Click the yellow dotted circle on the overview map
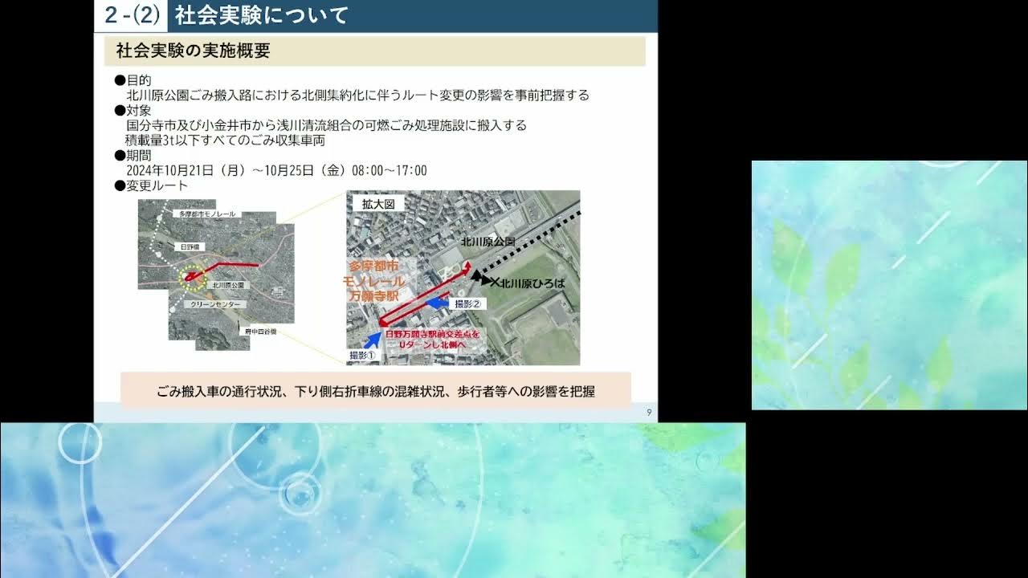Viewport: 1028px width, 578px height. click(192, 277)
